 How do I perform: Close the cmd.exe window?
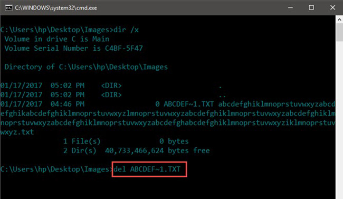point(332,8)
